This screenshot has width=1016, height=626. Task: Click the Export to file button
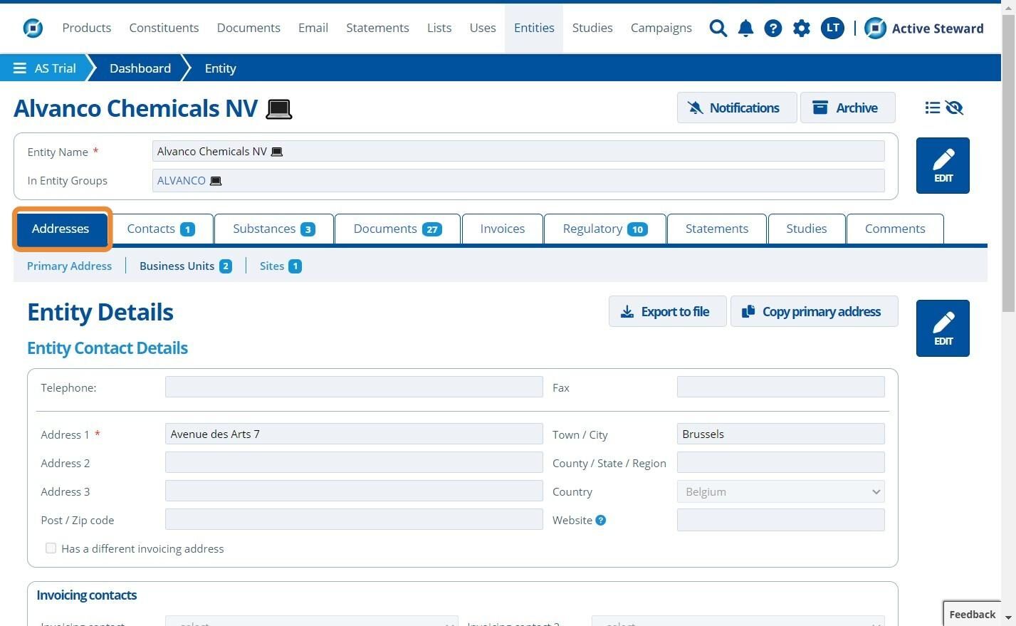pos(667,311)
